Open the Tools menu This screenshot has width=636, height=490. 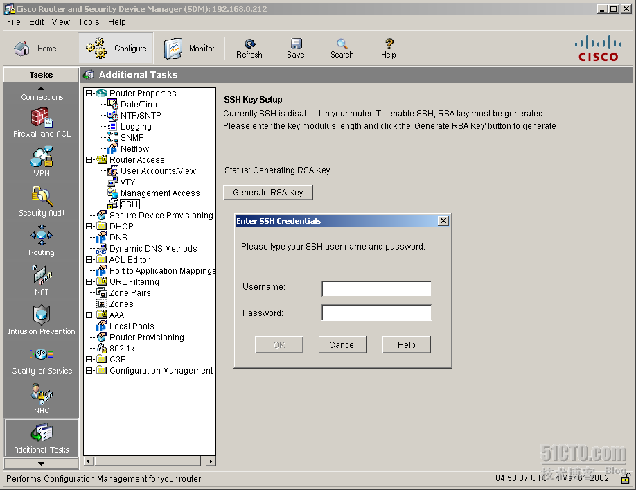coord(89,22)
